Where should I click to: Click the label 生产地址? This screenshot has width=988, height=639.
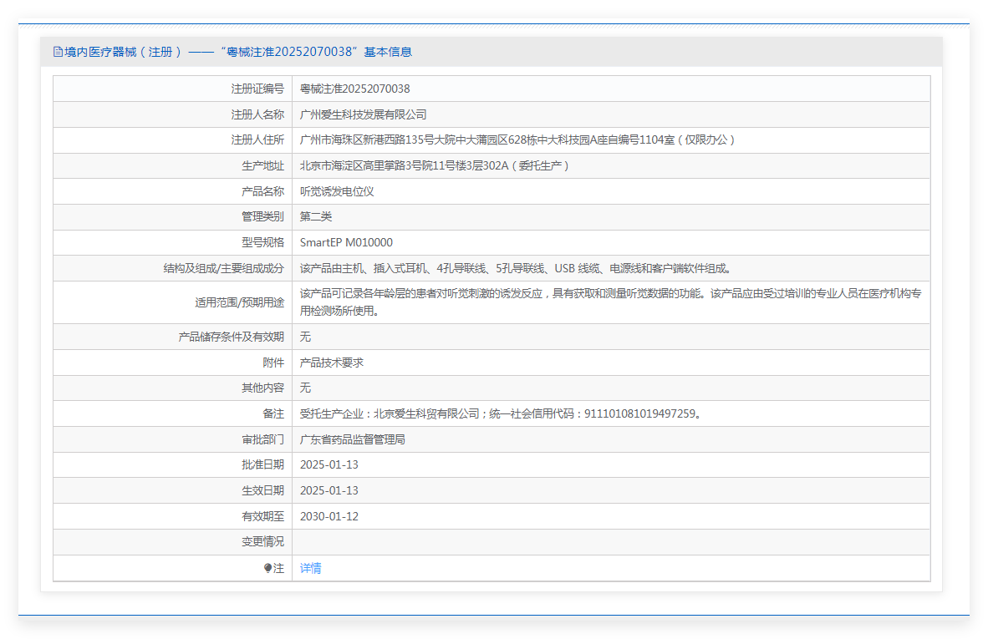[263, 165]
